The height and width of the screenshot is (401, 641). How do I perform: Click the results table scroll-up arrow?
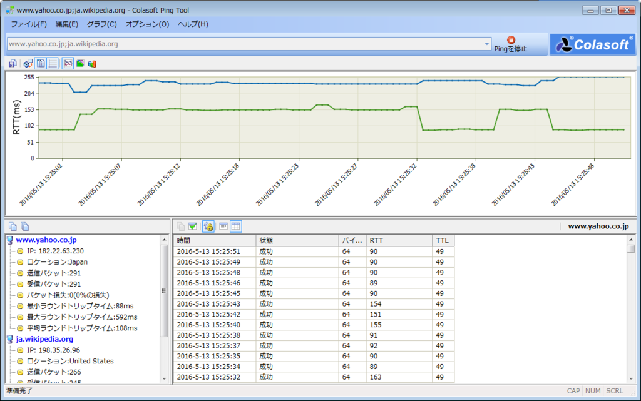tap(631, 240)
